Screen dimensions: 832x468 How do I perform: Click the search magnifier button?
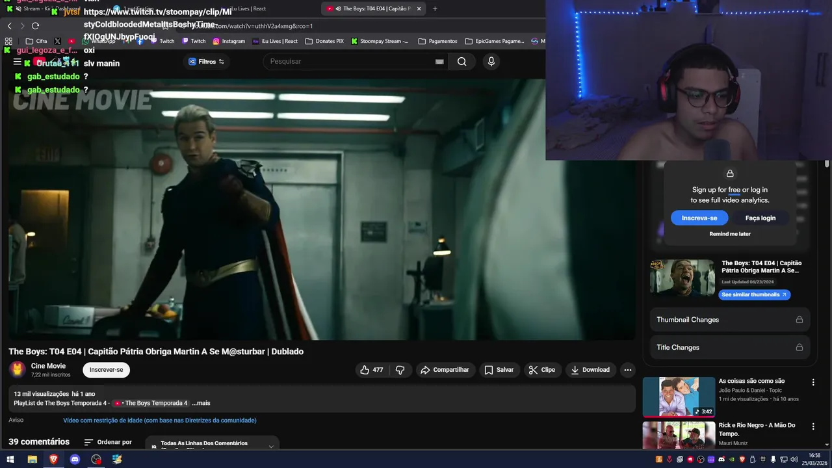click(x=461, y=62)
